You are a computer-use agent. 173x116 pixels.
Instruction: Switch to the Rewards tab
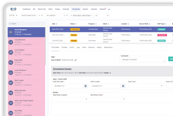pyautogui.click(x=91, y=47)
